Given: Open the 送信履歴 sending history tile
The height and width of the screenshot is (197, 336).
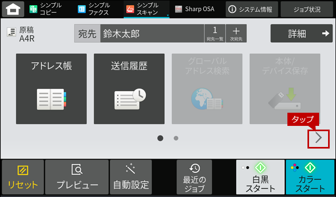Looking at the screenshot, I should coord(129,89).
